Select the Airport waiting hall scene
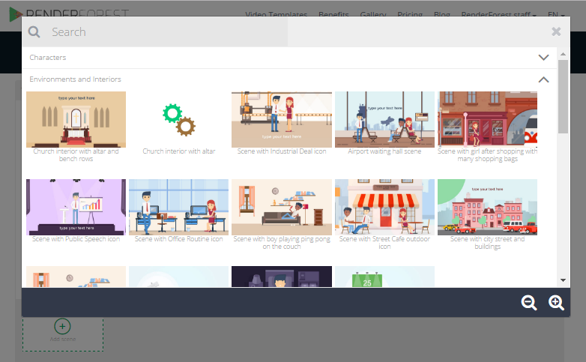This screenshot has height=362, width=586. point(384,120)
